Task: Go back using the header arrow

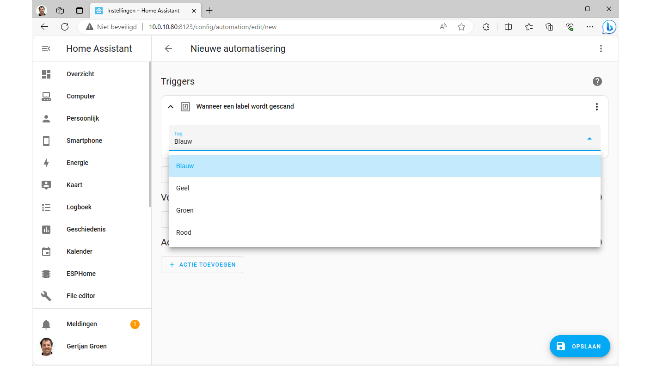Action: (168, 49)
